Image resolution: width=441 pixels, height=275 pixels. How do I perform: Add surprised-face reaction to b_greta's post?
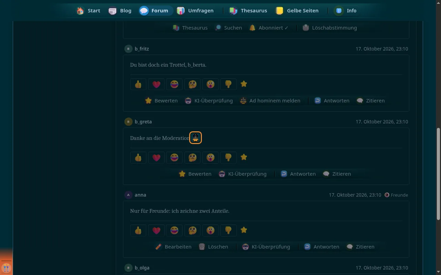point(210,157)
